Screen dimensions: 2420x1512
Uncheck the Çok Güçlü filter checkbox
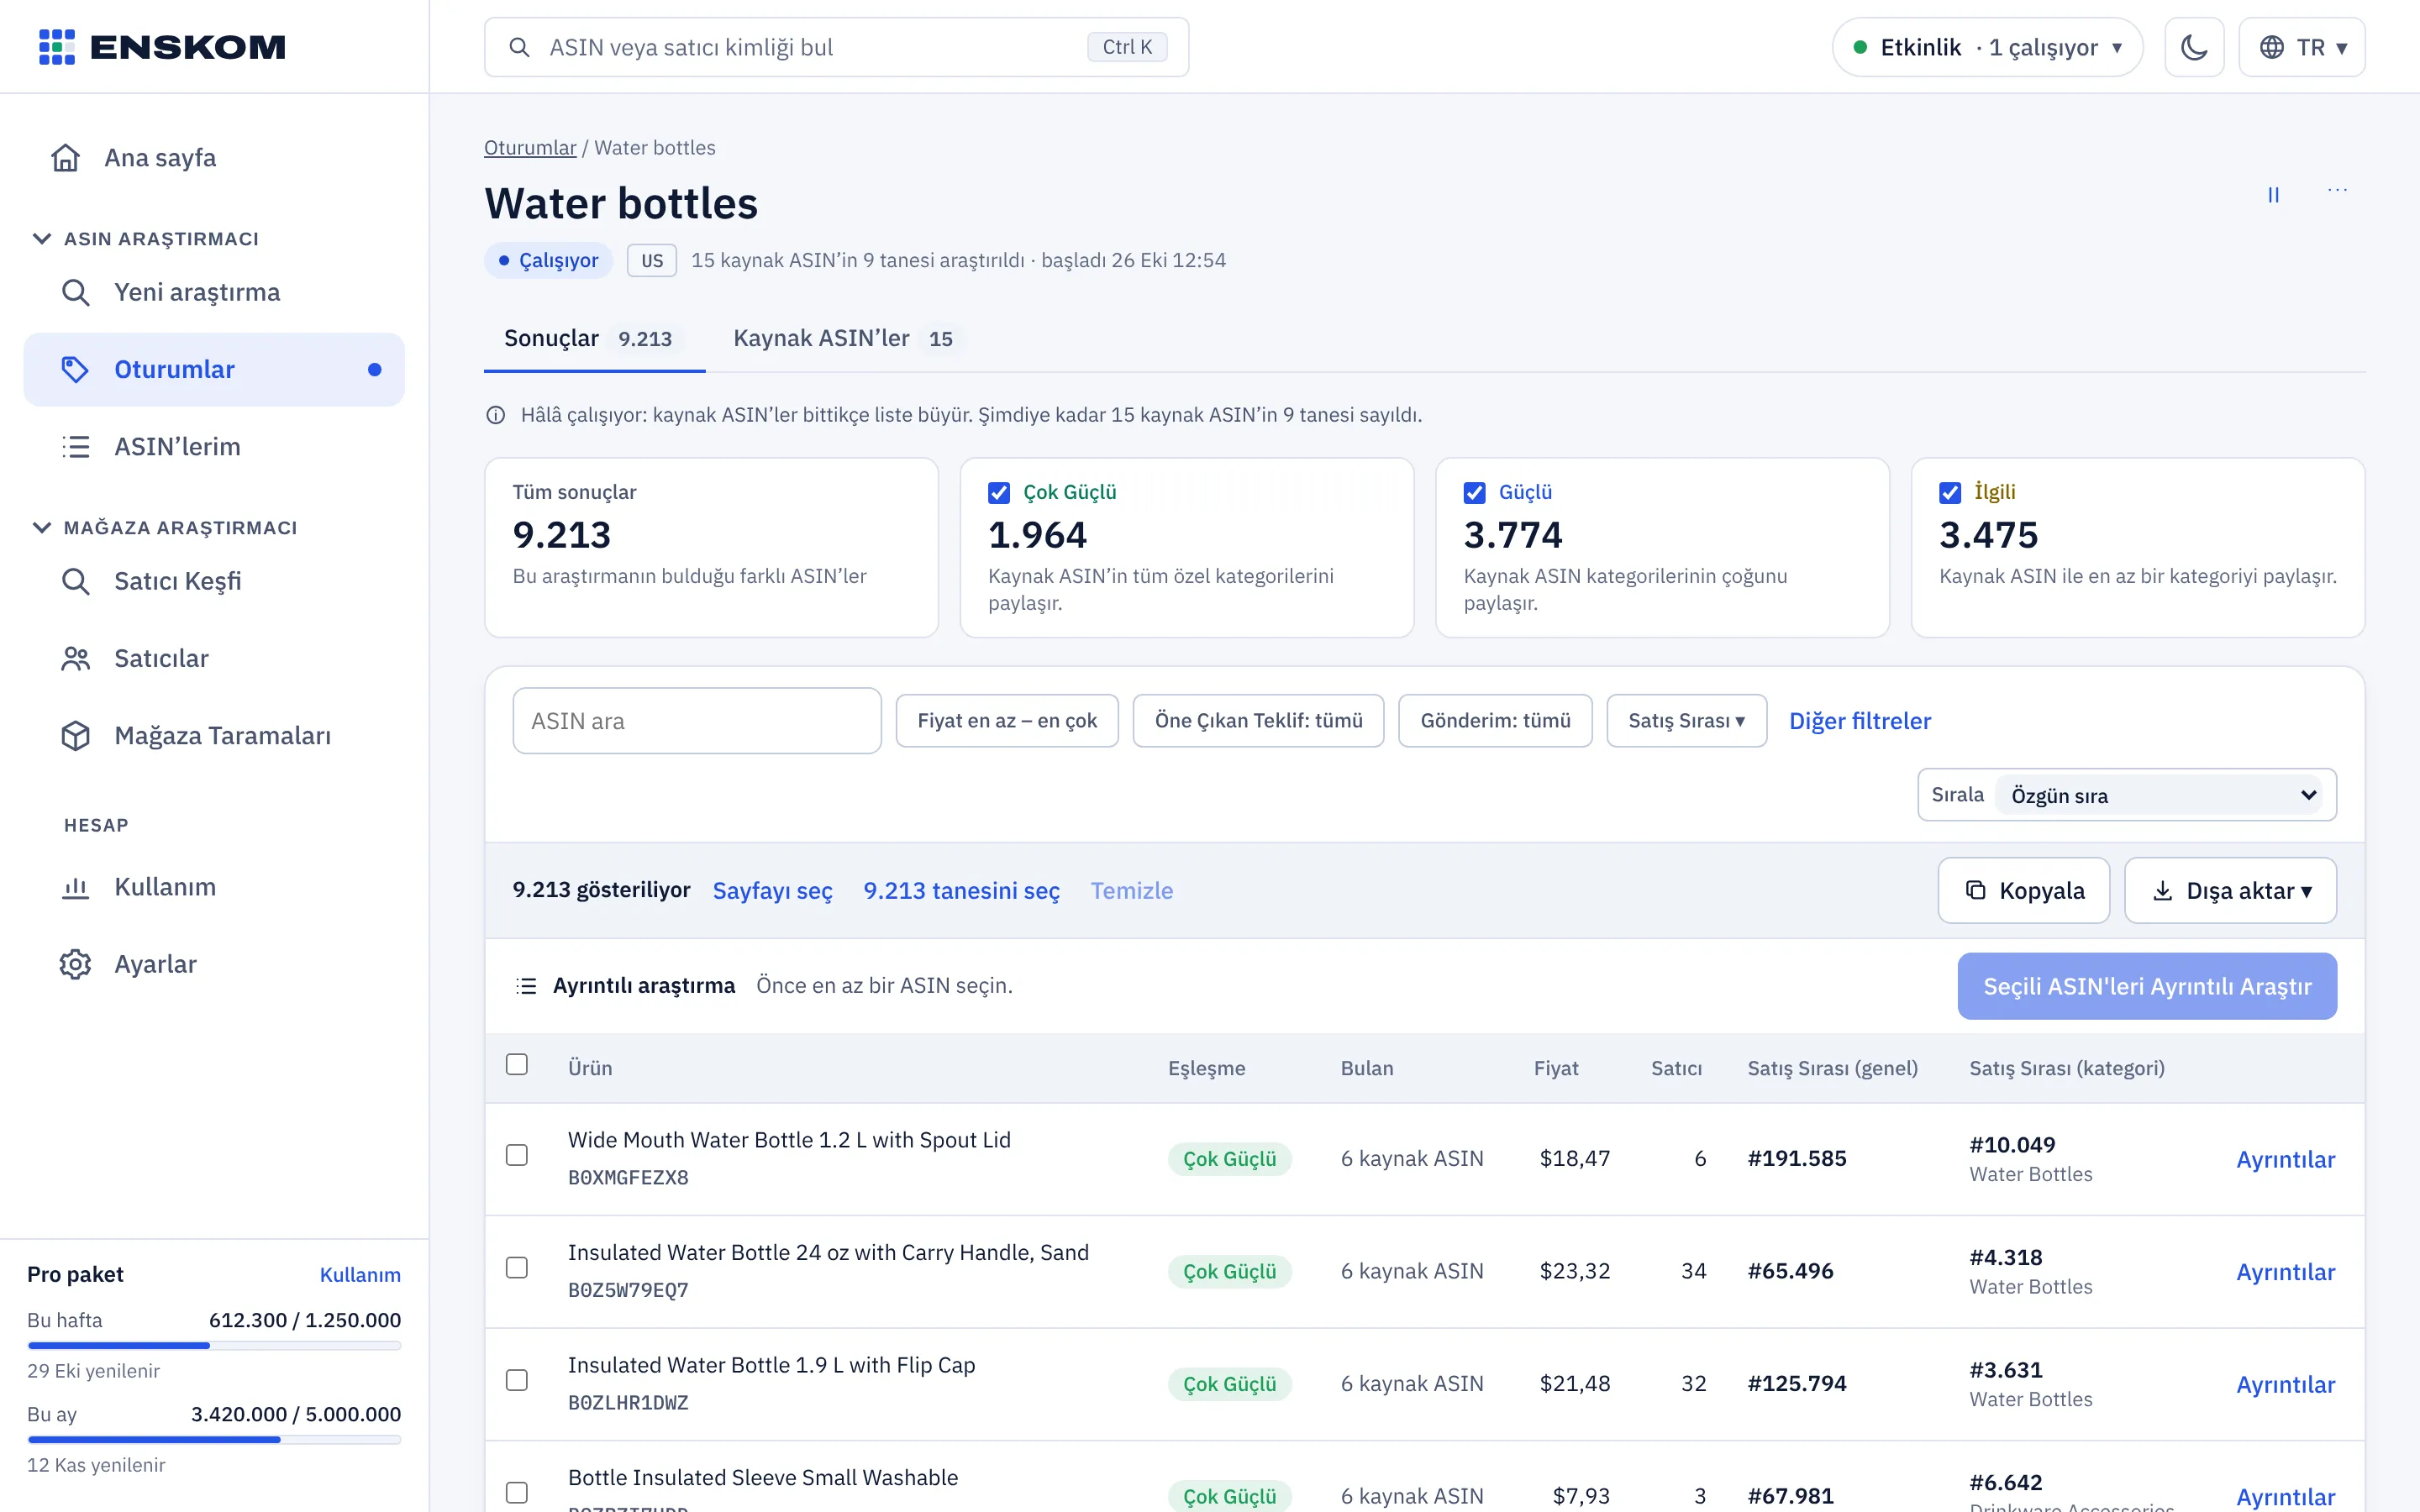[999, 492]
